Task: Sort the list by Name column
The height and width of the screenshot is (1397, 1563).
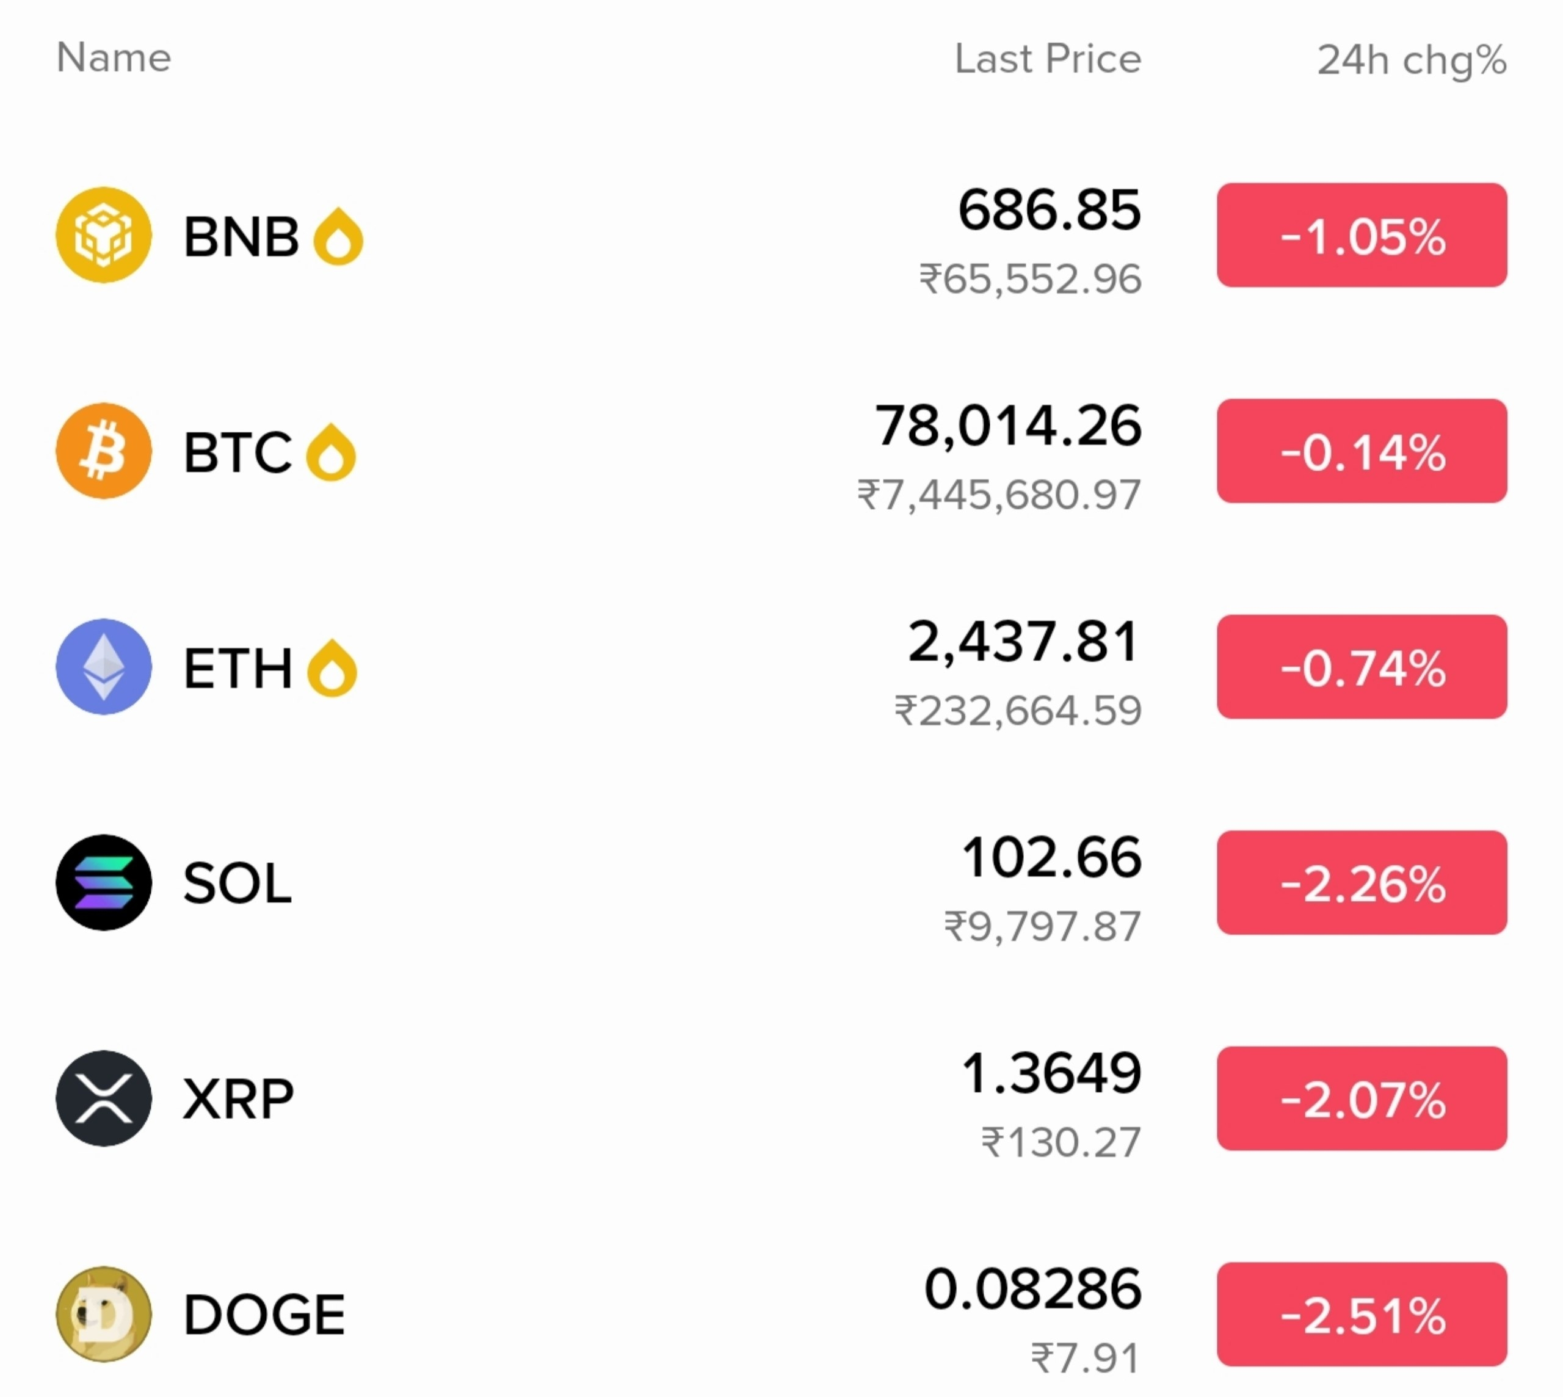Action: pyautogui.click(x=114, y=57)
